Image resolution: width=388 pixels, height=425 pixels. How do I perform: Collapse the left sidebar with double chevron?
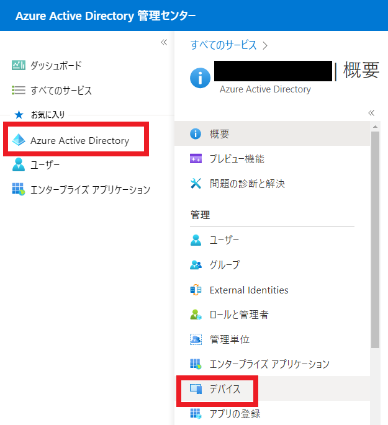(164, 42)
